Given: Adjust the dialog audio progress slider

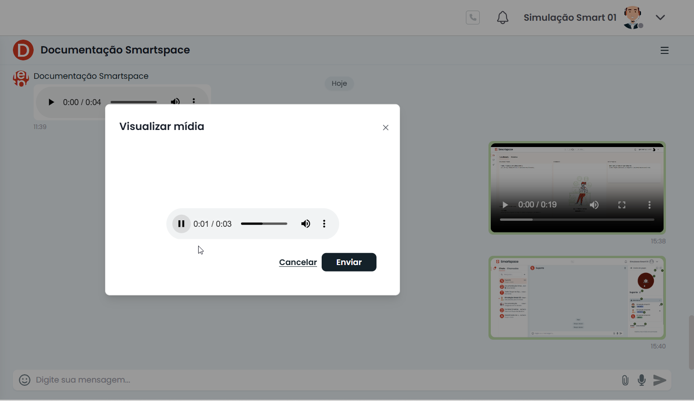Looking at the screenshot, I should 264,224.
